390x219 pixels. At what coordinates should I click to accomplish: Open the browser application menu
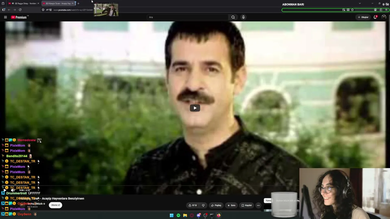point(386,10)
